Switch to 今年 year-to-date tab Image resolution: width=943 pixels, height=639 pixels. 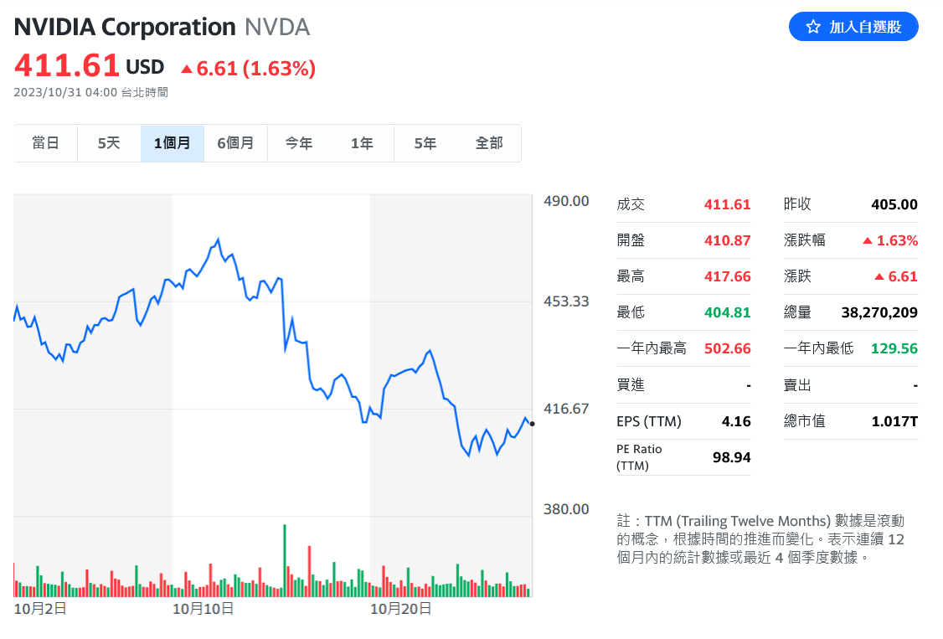pos(299,143)
